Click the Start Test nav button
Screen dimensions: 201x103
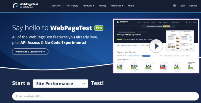(x=57, y=6)
